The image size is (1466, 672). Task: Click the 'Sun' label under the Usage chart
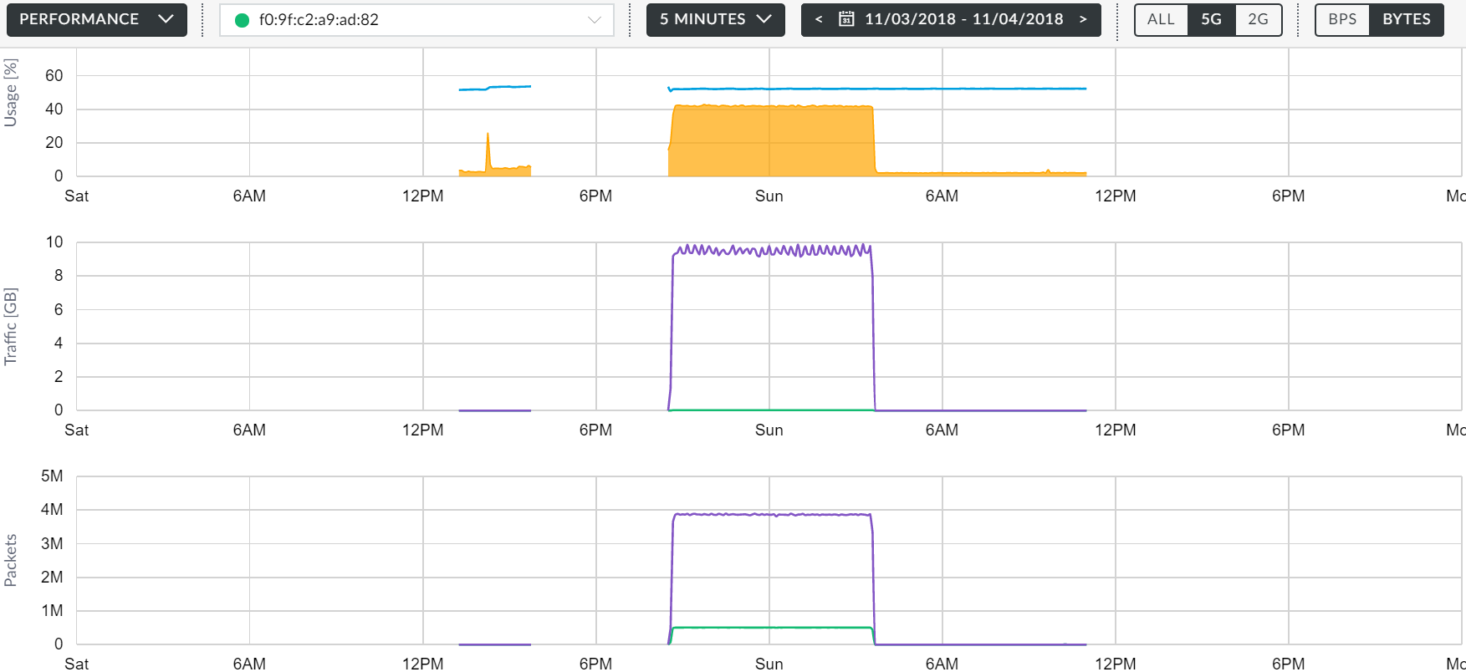click(769, 196)
